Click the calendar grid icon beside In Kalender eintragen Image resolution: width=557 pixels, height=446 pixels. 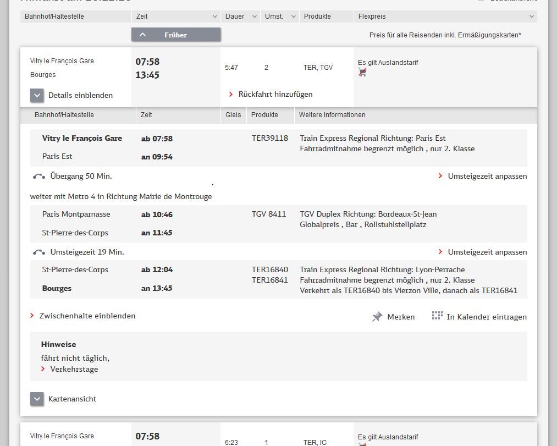[437, 316]
